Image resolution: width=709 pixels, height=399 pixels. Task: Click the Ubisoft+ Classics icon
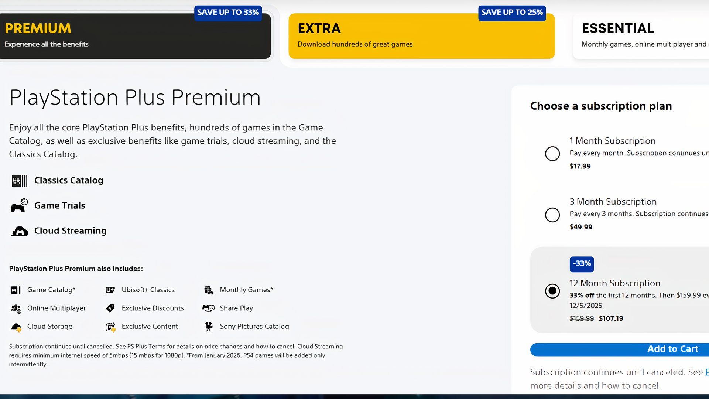(x=110, y=290)
